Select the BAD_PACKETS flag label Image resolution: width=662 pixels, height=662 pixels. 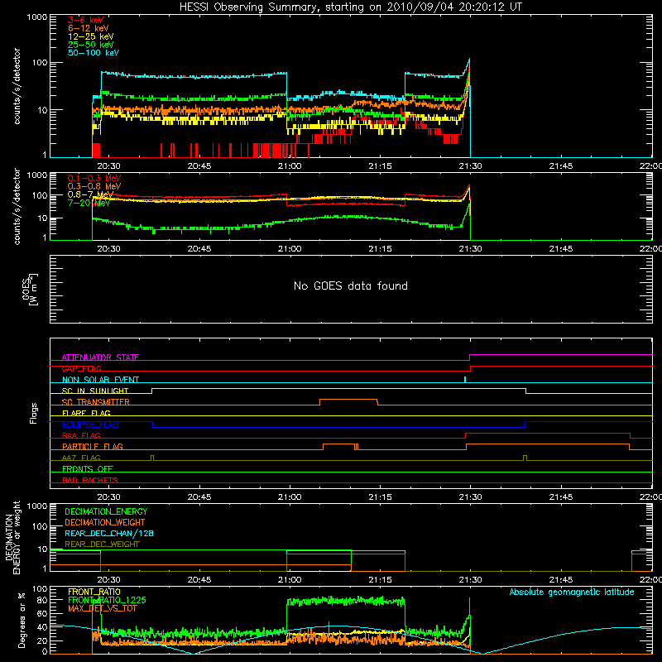pyautogui.click(x=90, y=480)
